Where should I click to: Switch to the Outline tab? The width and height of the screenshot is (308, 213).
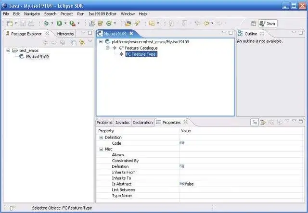251,34
